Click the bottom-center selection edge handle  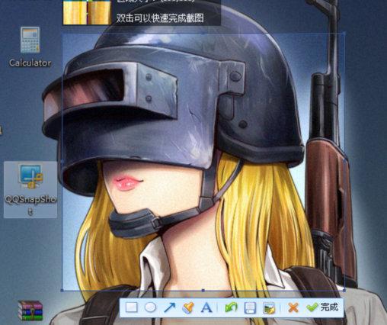tap(203, 290)
